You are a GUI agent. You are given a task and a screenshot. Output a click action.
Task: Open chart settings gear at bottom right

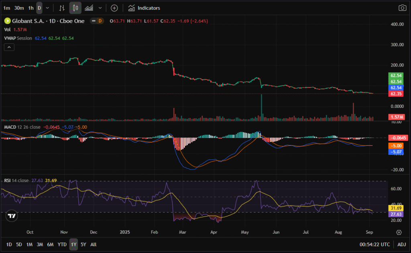[x=399, y=232]
